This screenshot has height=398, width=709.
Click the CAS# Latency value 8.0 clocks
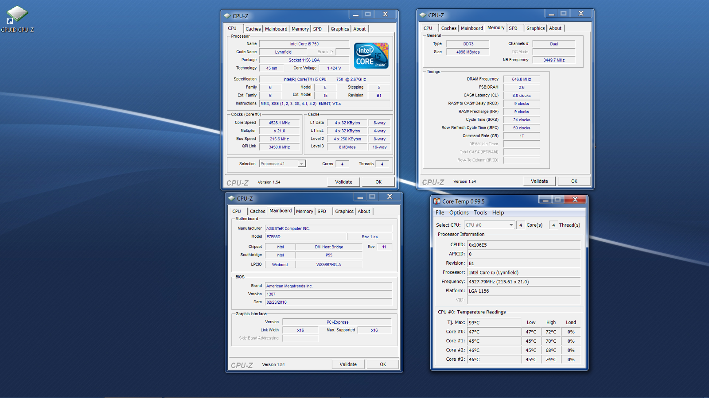tap(522, 96)
